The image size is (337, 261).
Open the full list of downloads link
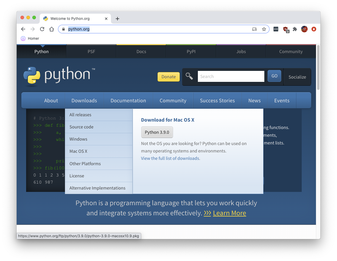coord(170,158)
